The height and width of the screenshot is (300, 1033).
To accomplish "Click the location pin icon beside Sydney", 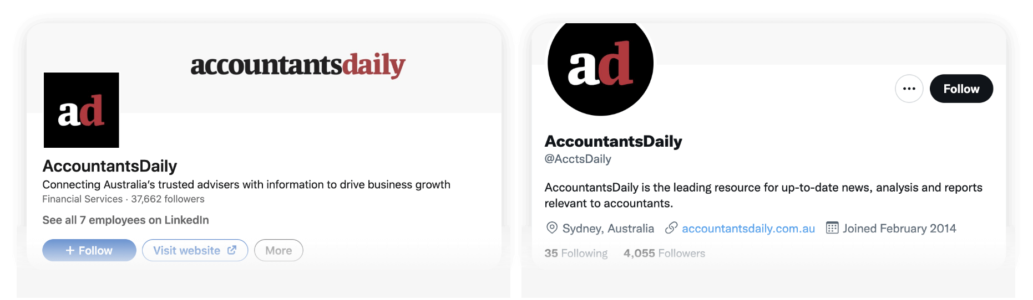I will click(x=551, y=228).
